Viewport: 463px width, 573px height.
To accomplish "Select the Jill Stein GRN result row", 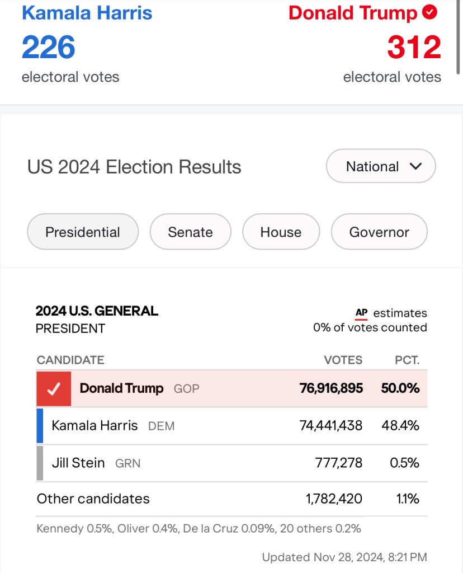I will 232,463.
